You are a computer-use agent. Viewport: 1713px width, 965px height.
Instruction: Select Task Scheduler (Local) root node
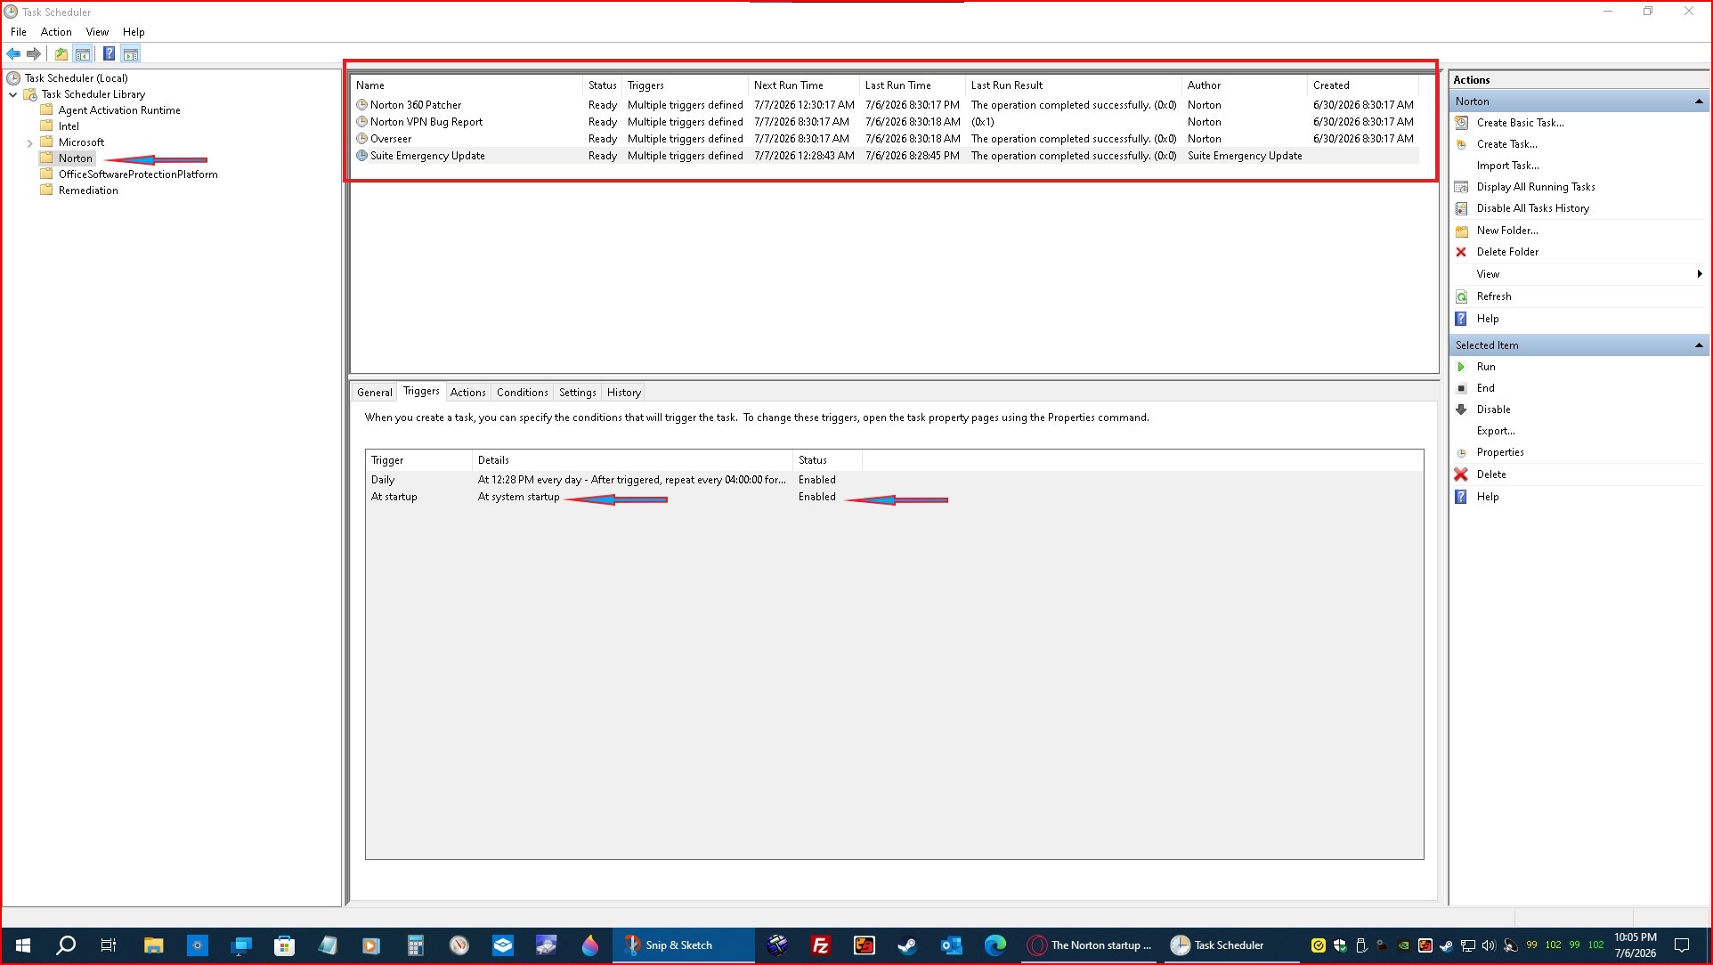pos(76,78)
